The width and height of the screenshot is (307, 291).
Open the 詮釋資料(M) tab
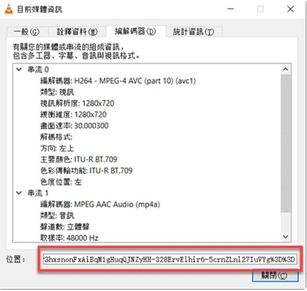coord(77,32)
